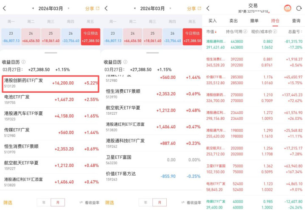
Task: Open 撤单 tab
Action: tap(254, 21)
